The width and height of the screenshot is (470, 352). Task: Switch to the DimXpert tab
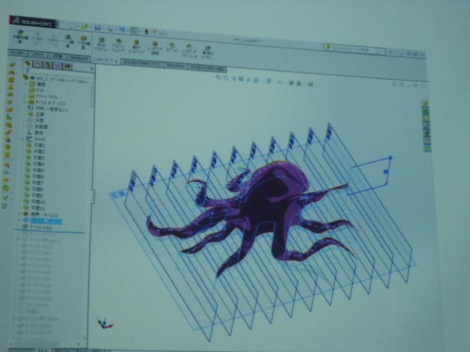[79, 57]
